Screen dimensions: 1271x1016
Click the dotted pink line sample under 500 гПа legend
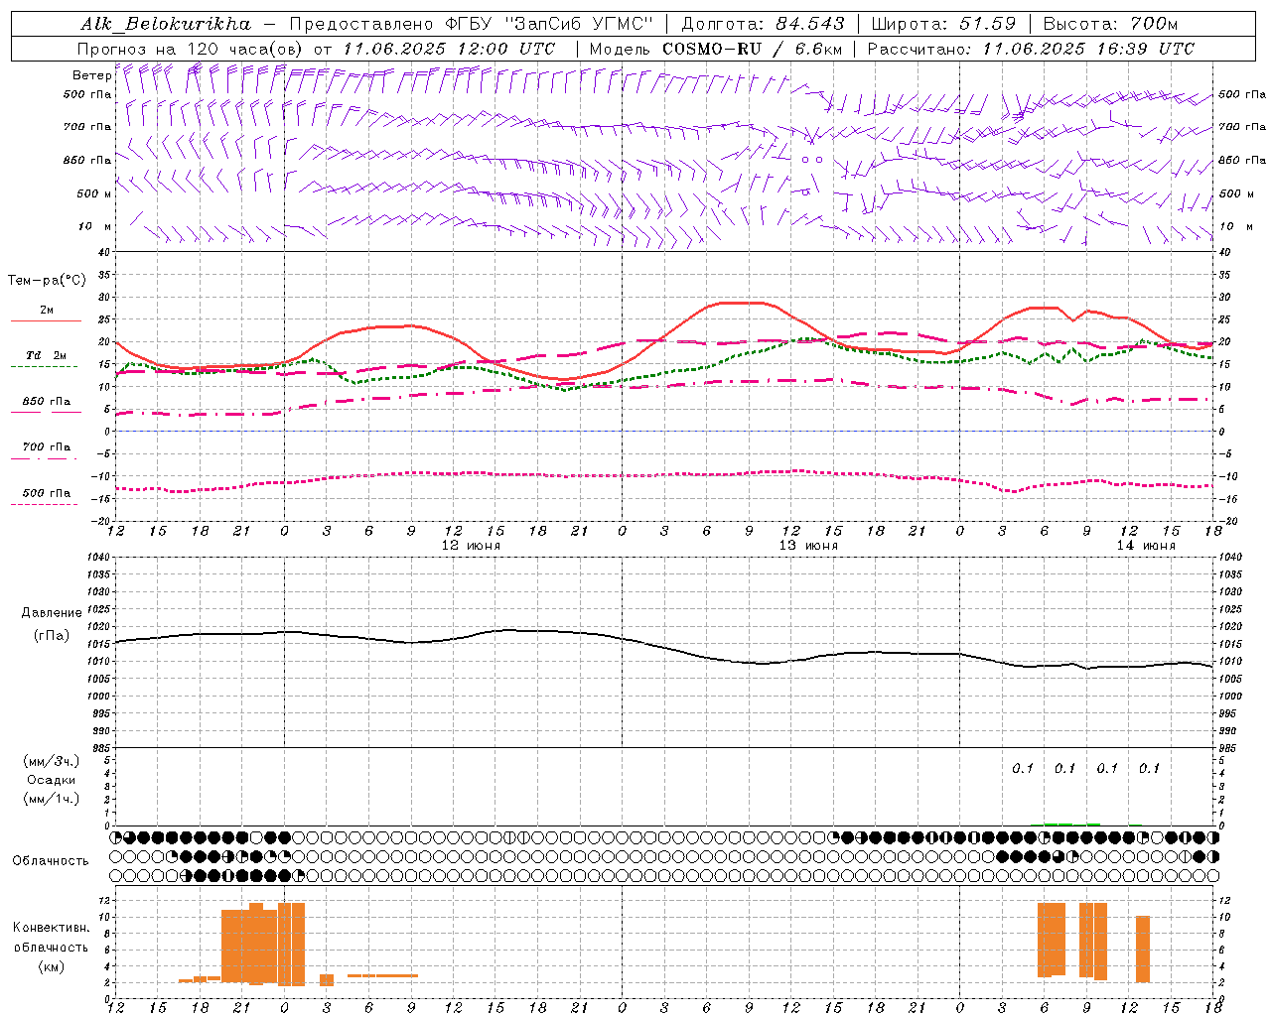(45, 504)
